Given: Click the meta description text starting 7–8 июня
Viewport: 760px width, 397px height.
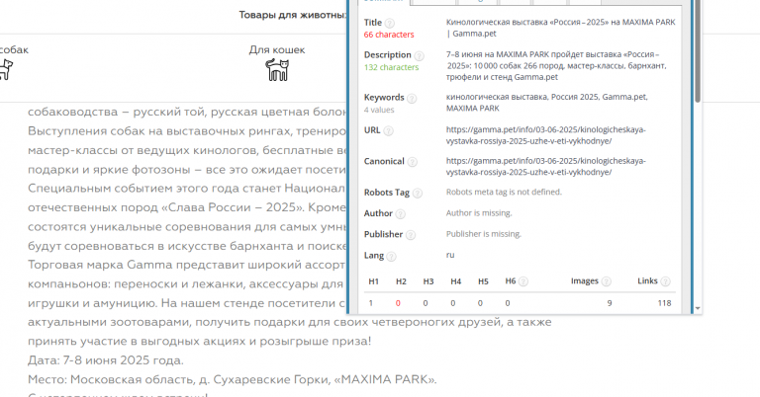Looking at the screenshot, I should [x=556, y=66].
